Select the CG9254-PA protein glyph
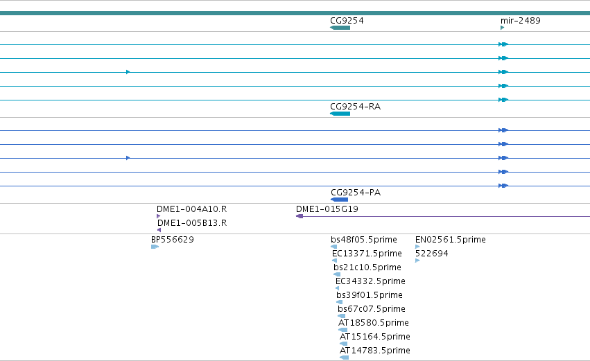590x361 pixels. coord(340,200)
